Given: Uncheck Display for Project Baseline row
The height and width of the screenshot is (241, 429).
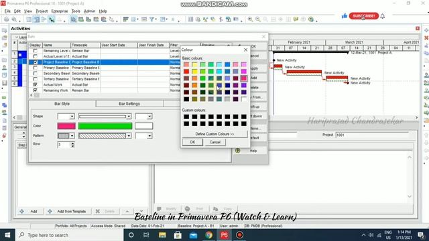Looking at the screenshot, I should 36,62.
